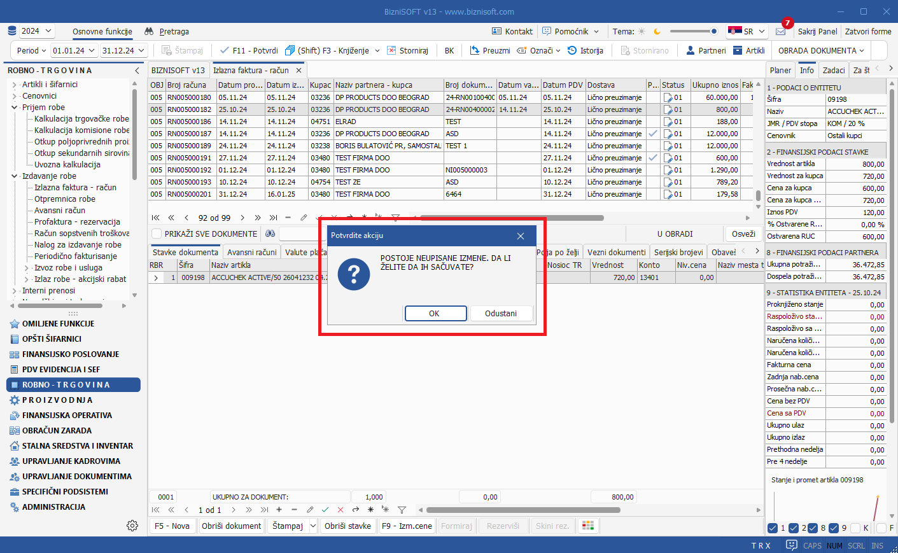Click the Preuzmi import icon
Image resolution: width=898 pixels, height=553 pixels.
[474, 50]
